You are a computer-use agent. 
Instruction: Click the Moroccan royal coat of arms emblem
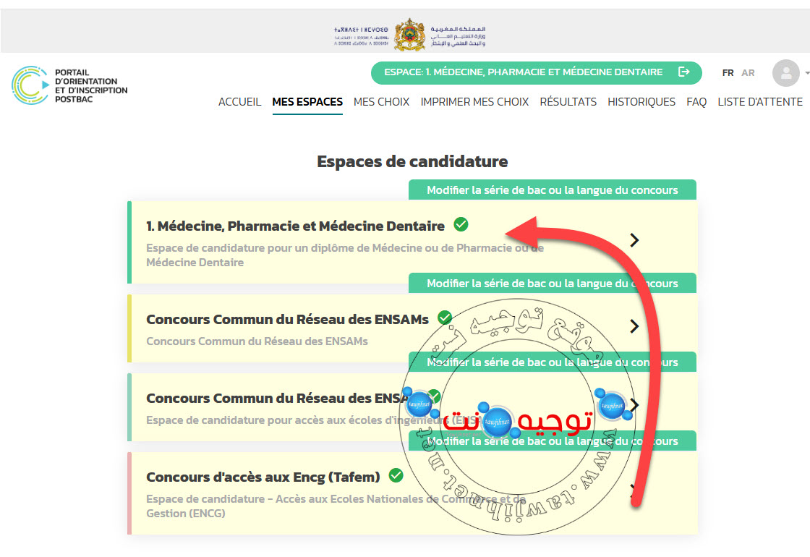coord(409,35)
